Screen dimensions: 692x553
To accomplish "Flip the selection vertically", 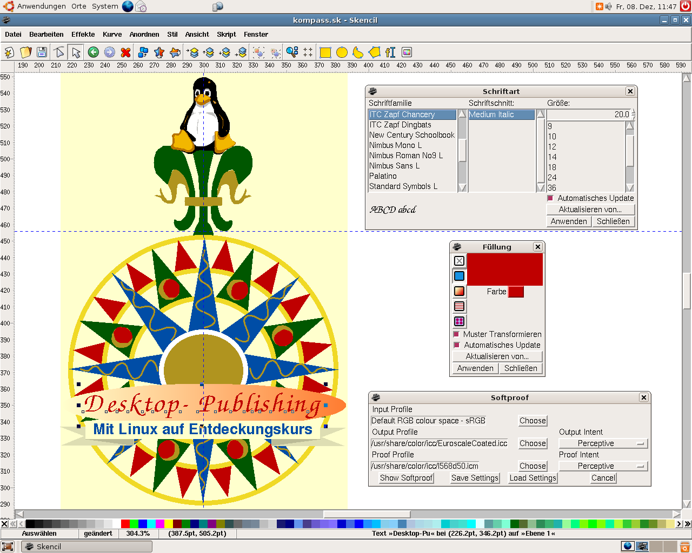I will click(175, 52).
